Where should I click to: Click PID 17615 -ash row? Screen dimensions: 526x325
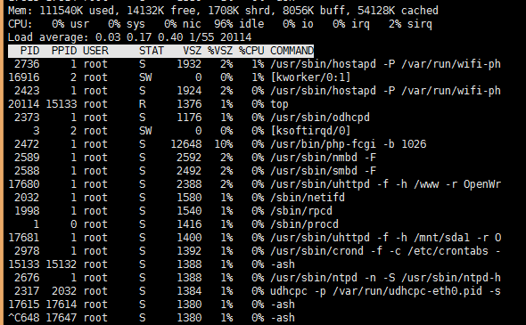click(x=152, y=305)
